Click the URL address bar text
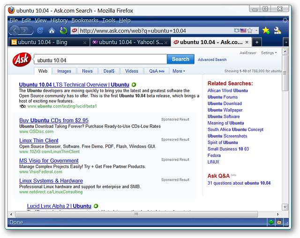This screenshot has width=300, height=238. 133,30
